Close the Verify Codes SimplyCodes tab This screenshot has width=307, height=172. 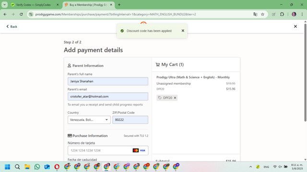[58, 5]
